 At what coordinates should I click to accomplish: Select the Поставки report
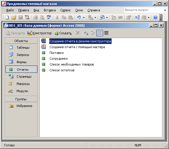56,53
